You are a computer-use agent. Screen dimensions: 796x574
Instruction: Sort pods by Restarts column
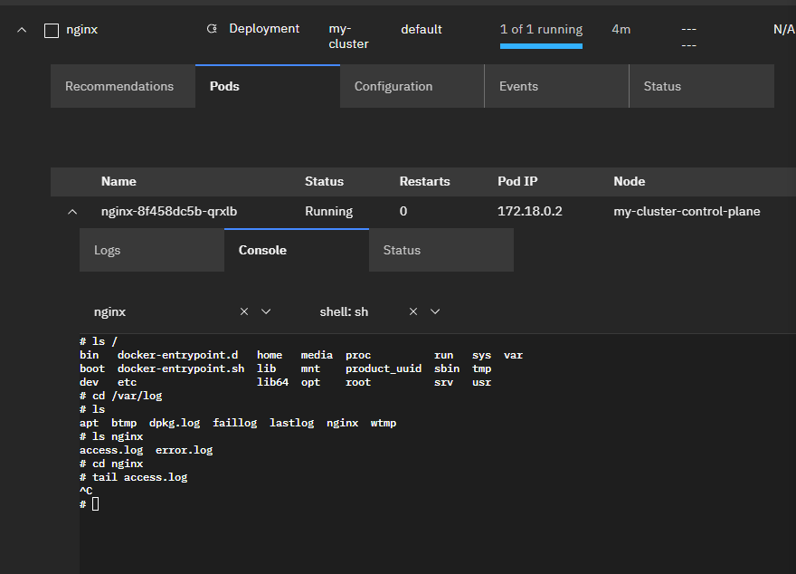pyautogui.click(x=424, y=181)
